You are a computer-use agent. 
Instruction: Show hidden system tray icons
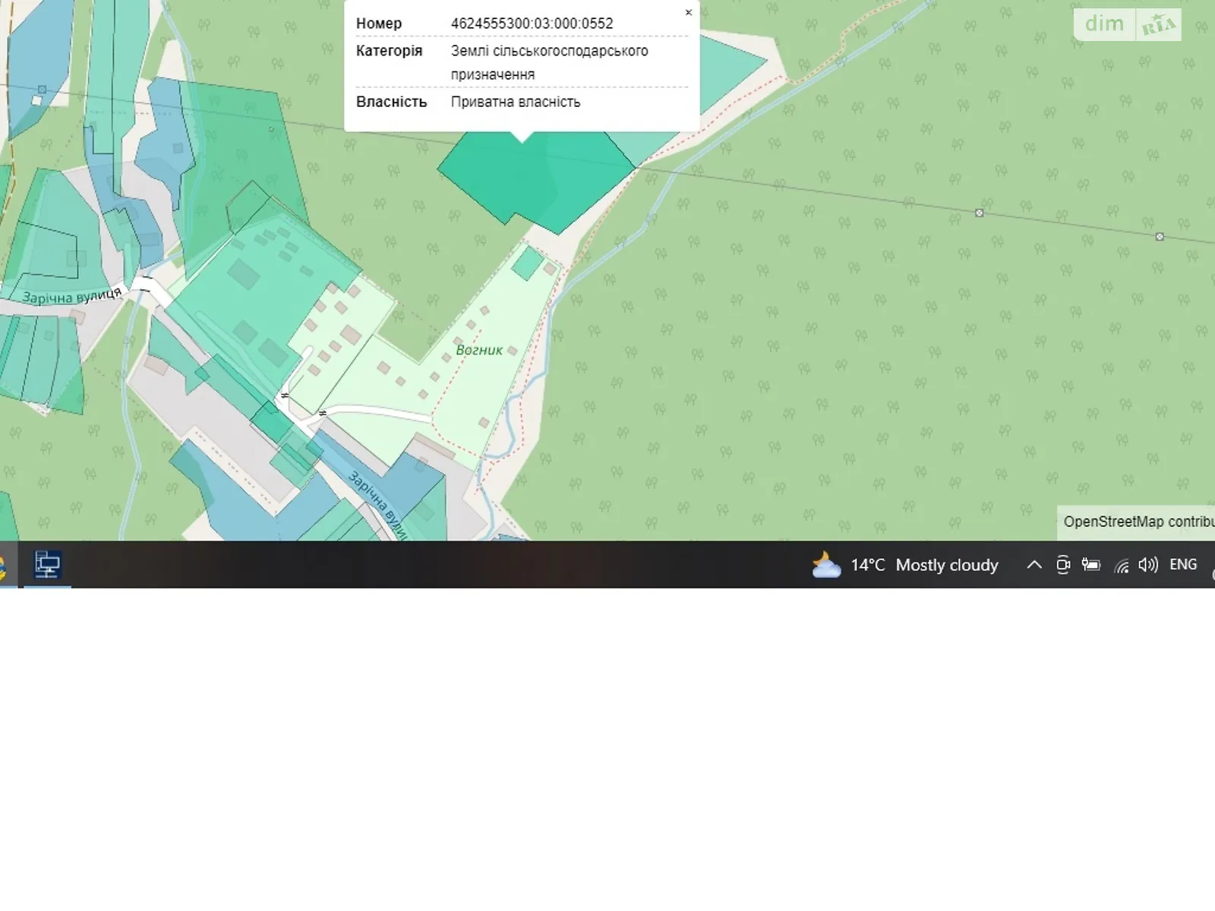(x=1034, y=565)
